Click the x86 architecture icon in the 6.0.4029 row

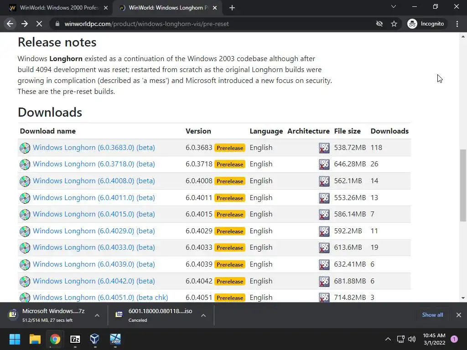pos(324,231)
